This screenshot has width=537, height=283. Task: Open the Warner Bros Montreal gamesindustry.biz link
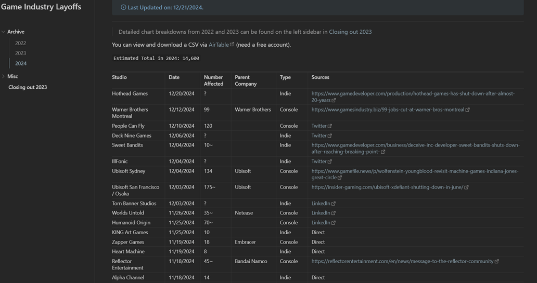(388, 110)
